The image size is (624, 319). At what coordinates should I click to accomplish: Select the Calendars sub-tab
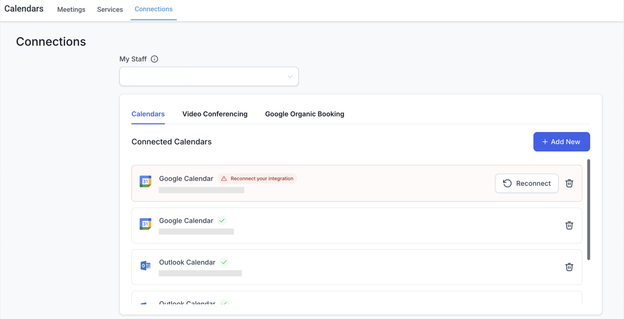click(x=148, y=114)
